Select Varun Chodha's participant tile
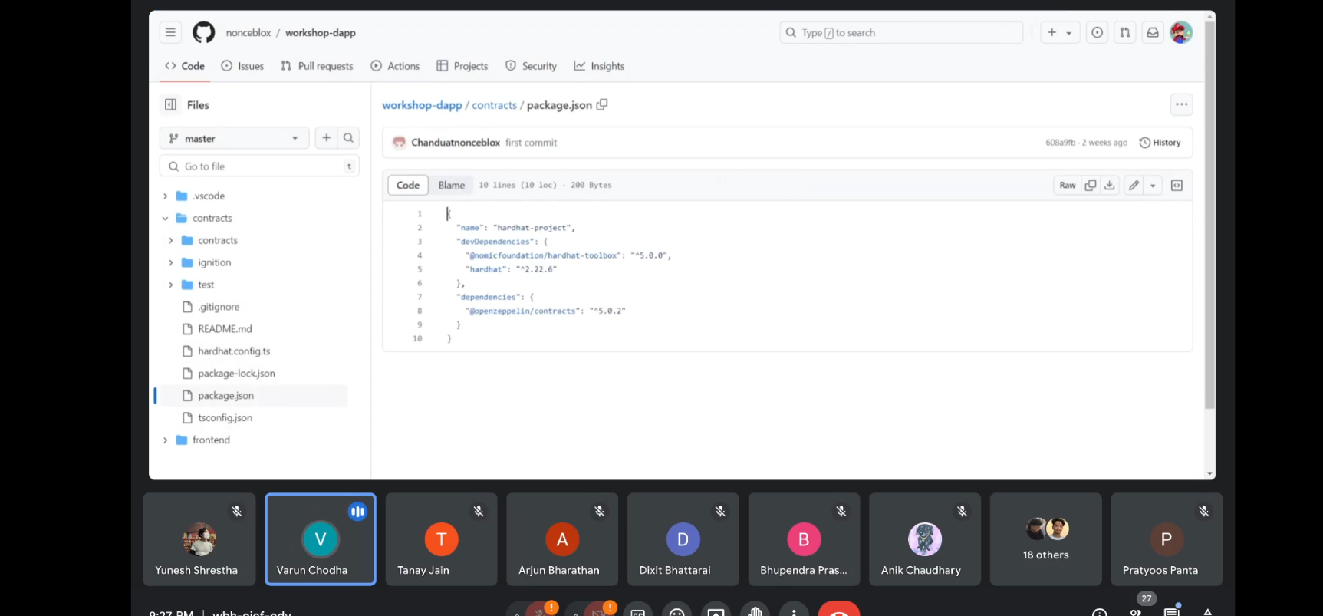The width and height of the screenshot is (1323, 616). coord(321,539)
